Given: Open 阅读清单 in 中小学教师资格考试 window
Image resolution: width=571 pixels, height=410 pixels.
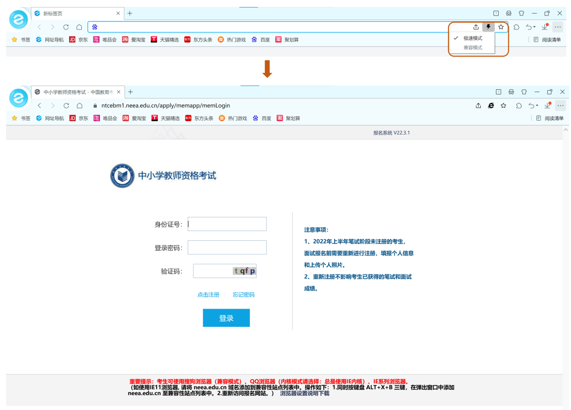Looking at the screenshot, I should [550, 118].
